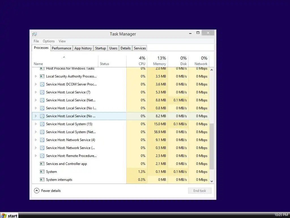Click the Fewer details link text
The image size is (290, 218).
(51, 191)
